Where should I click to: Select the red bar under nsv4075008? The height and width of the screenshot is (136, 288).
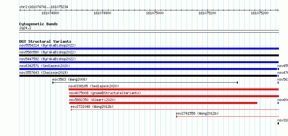pyautogui.click(x=174, y=96)
